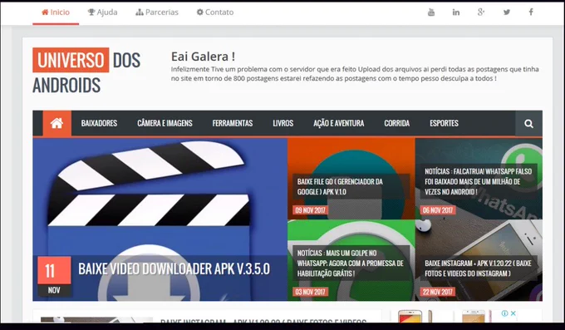The width and height of the screenshot is (565, 330).
Task: Click the 03 Nov 2017 date tag
Action: pos(310,292)
